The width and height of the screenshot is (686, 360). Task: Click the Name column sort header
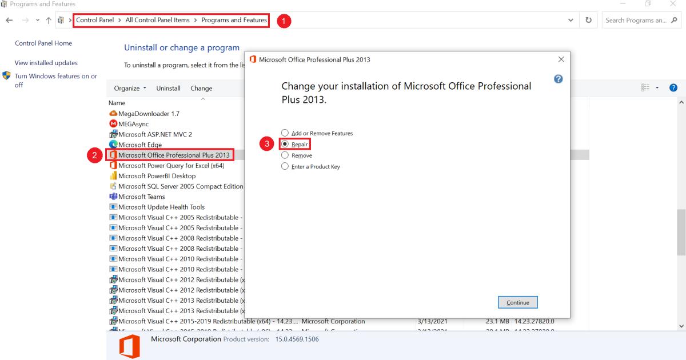coord(117,103)
